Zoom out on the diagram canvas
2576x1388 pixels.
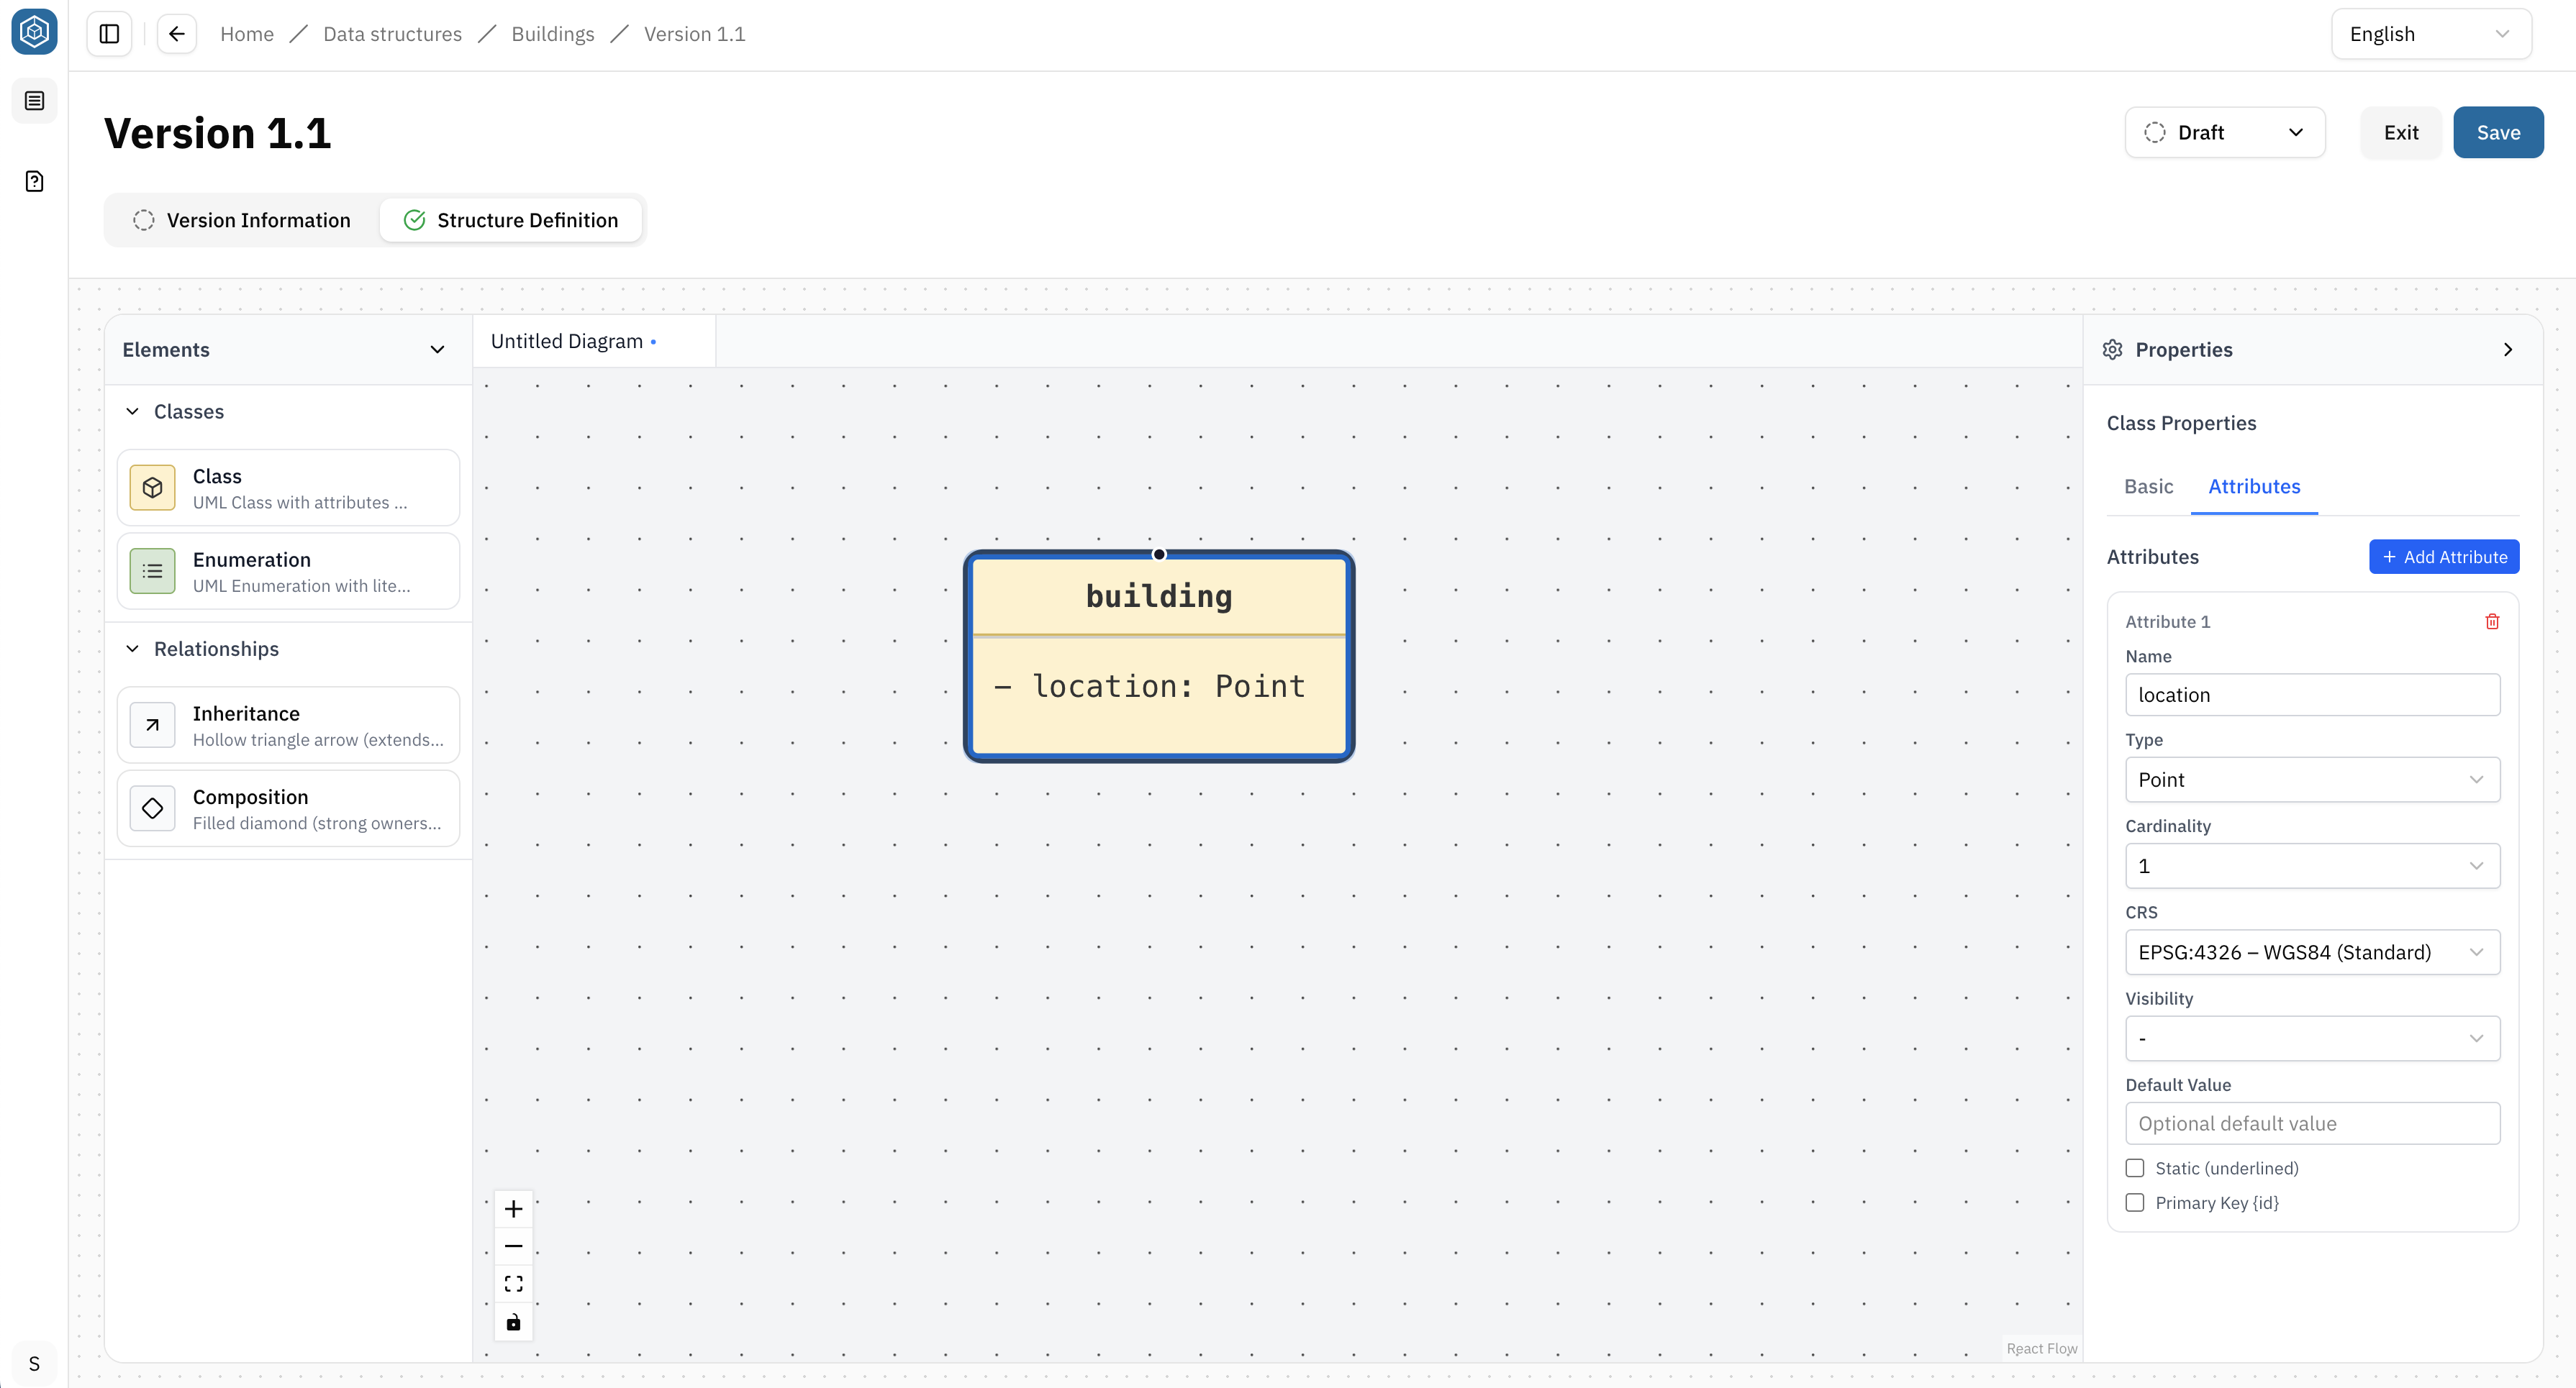pyautogui.click(x=513, y=1246)
